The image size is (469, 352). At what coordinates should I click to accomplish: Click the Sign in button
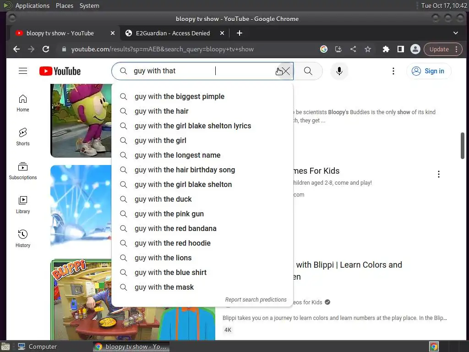pyautogui.click(x=428, y=71)
